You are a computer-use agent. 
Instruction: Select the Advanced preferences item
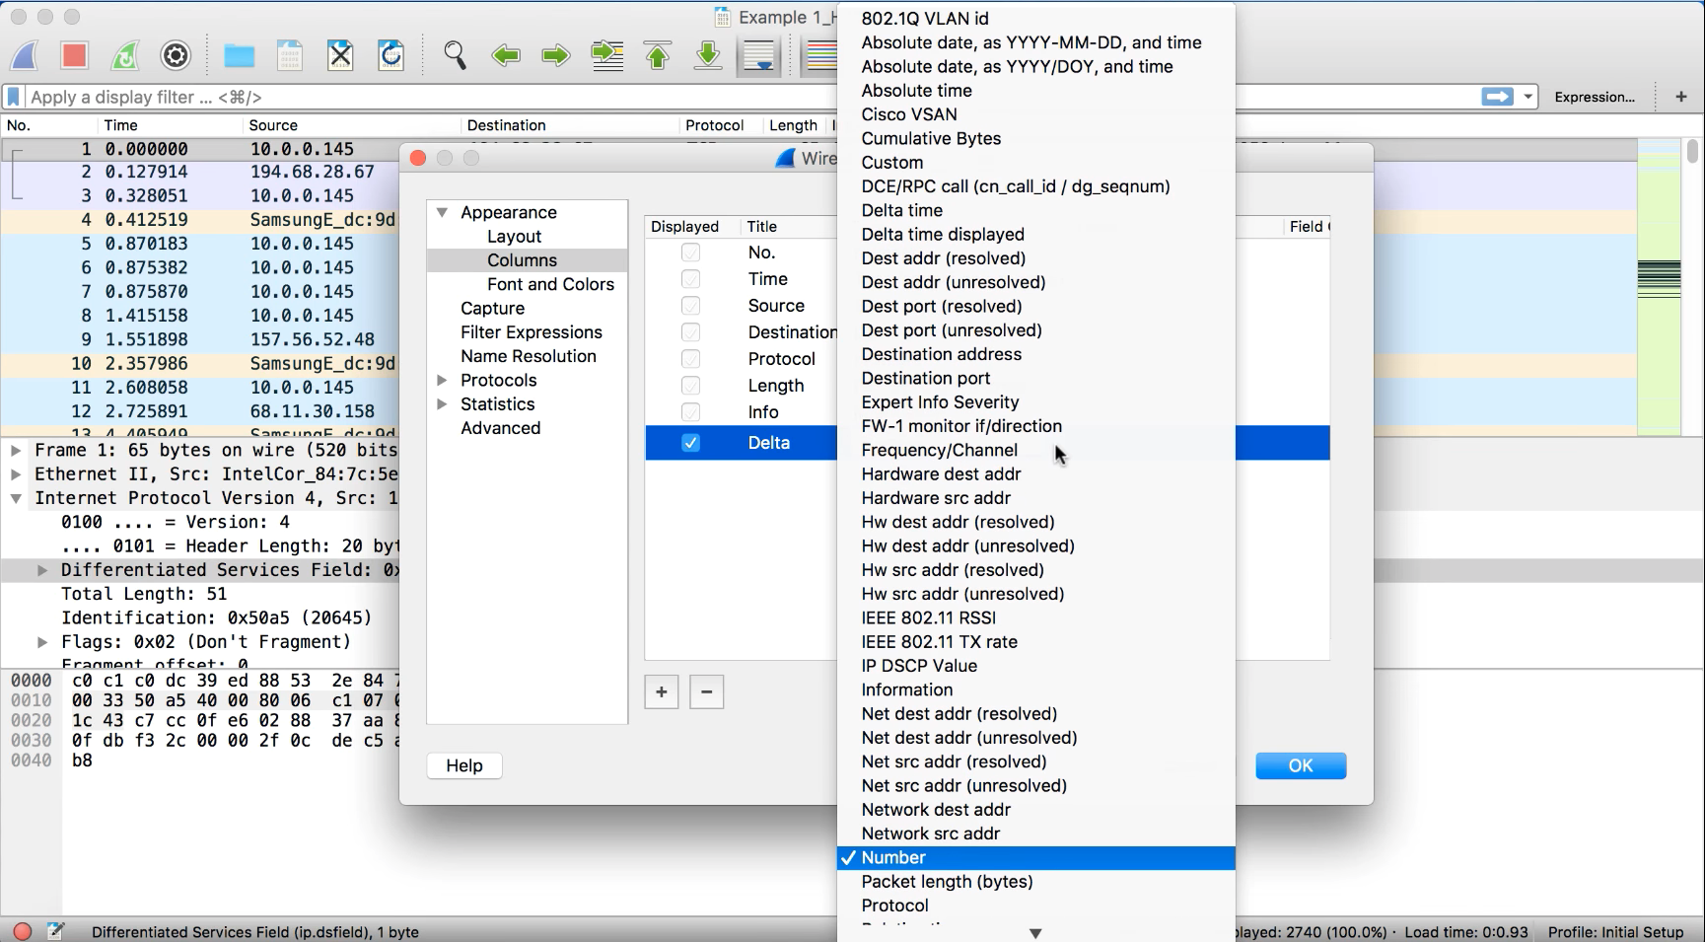pos(501,428)
